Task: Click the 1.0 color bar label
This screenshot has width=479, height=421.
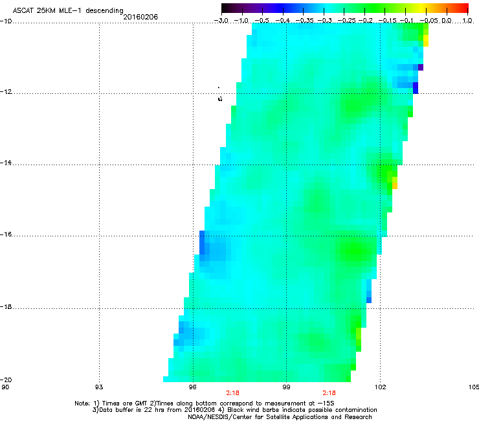Action: (467, 21)
